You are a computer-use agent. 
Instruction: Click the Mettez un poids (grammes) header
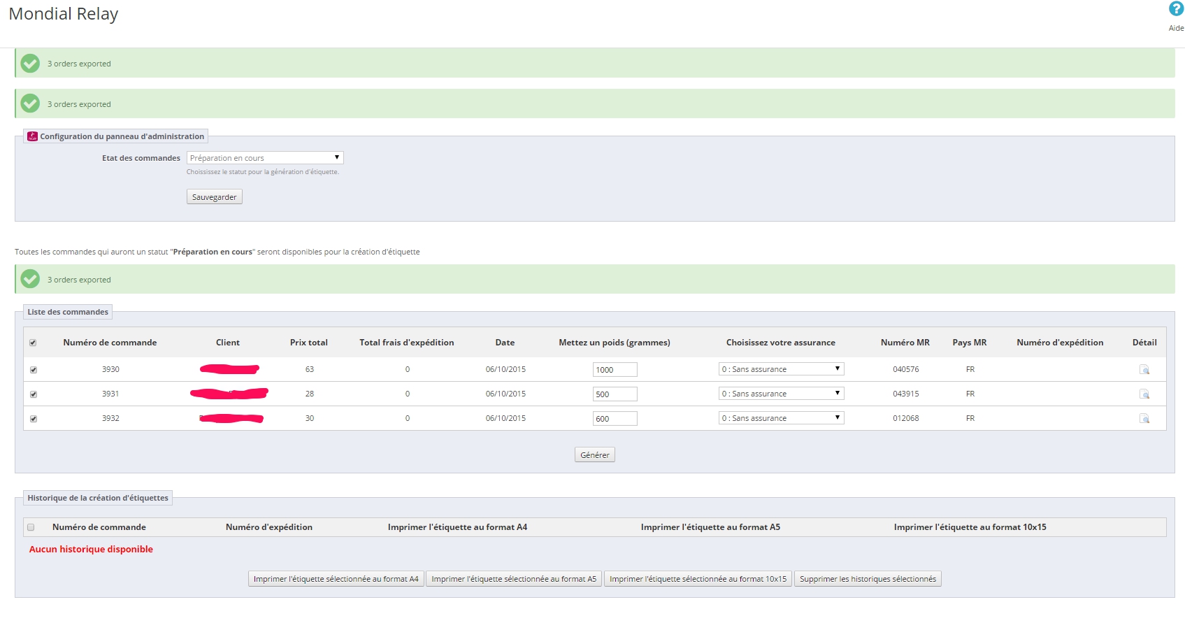tap(615, 343)
